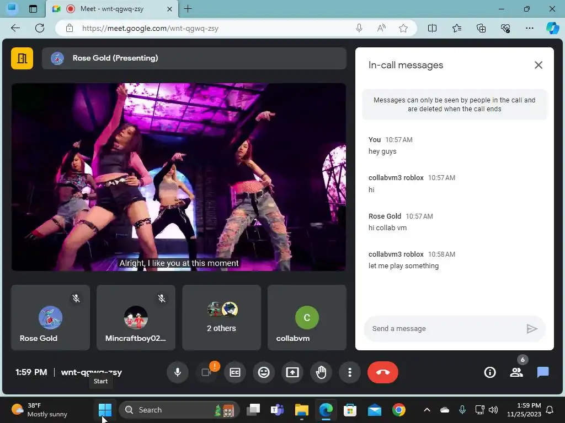Open the 2 others participant tile
The image size is (565, 423).
pyautogui.click(x=222, y=318)
